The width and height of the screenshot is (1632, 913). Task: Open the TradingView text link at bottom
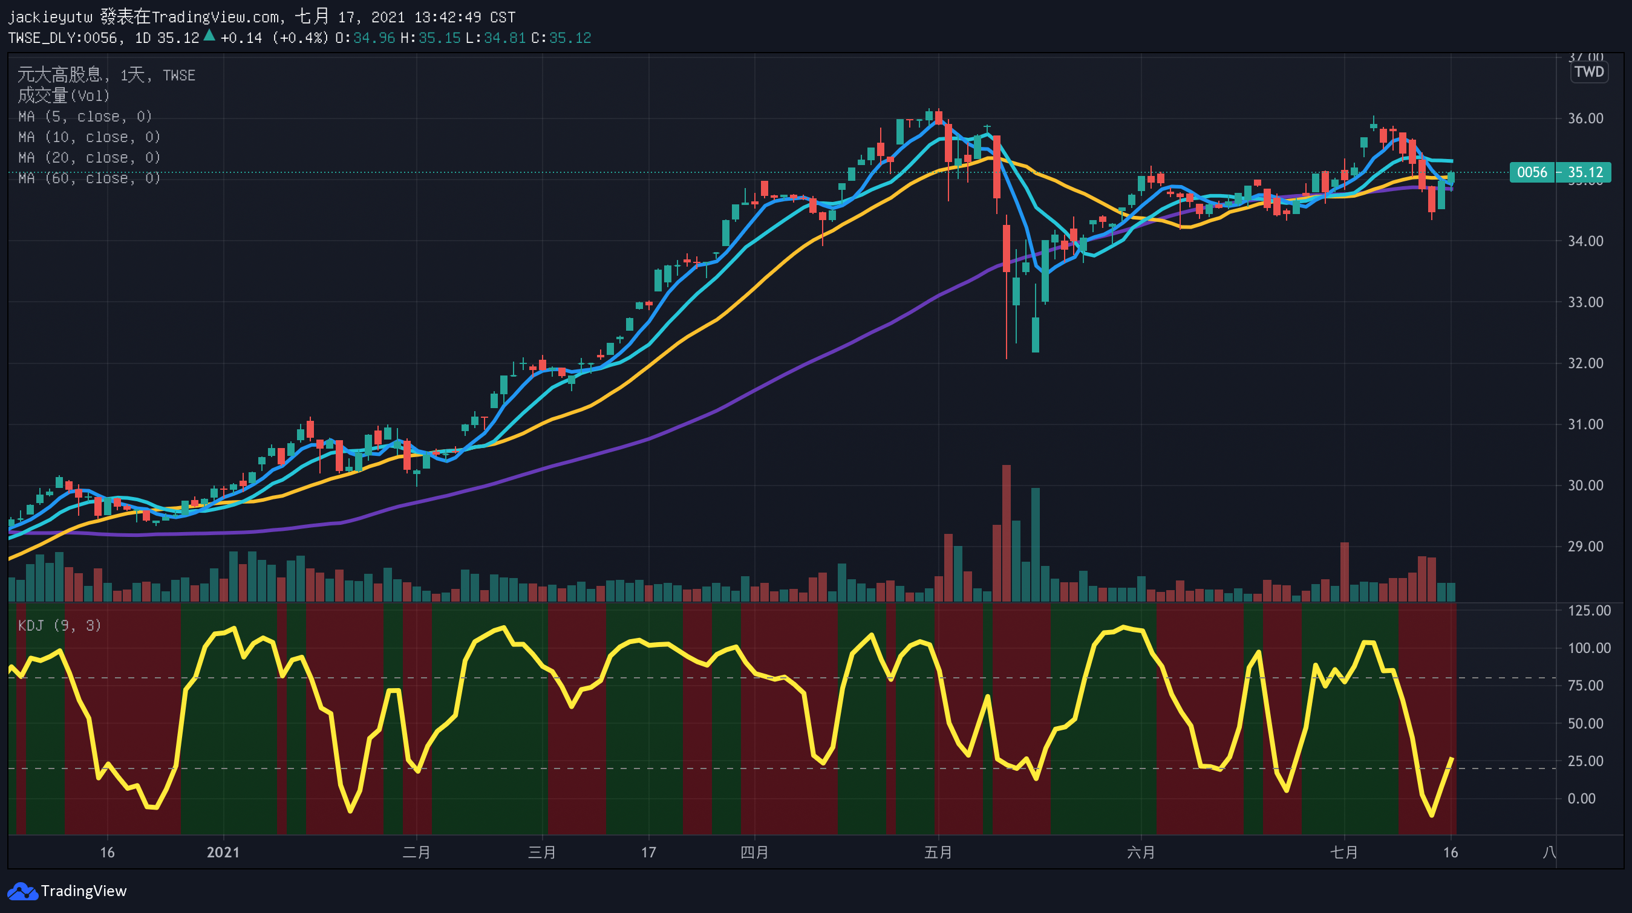pyautogui.click(x=83, y=891)
